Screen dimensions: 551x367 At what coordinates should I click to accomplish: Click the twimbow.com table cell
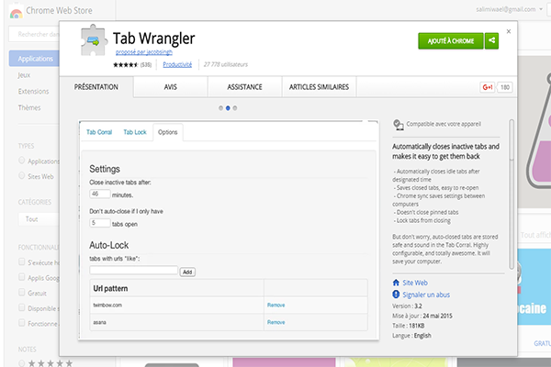coord(176,306)
